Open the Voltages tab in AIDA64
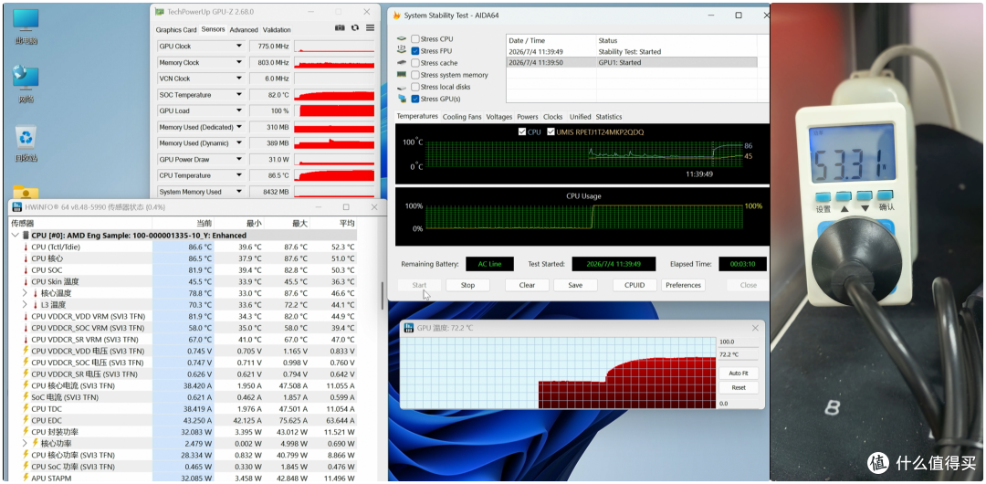The height and width of the screenshot is (484, 986). (x=499, y=117)
